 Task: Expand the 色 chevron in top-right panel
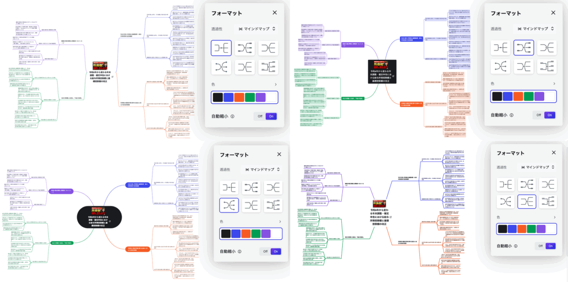[553, 84]
